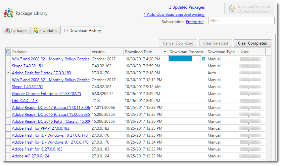Open the 2 Updated Packages link
The image size is (282, 166).
click(x=187, y=7)
